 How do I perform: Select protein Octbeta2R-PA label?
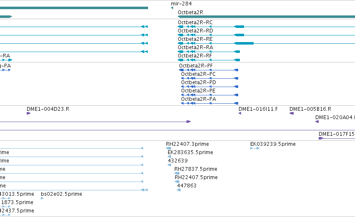[199, 99]
